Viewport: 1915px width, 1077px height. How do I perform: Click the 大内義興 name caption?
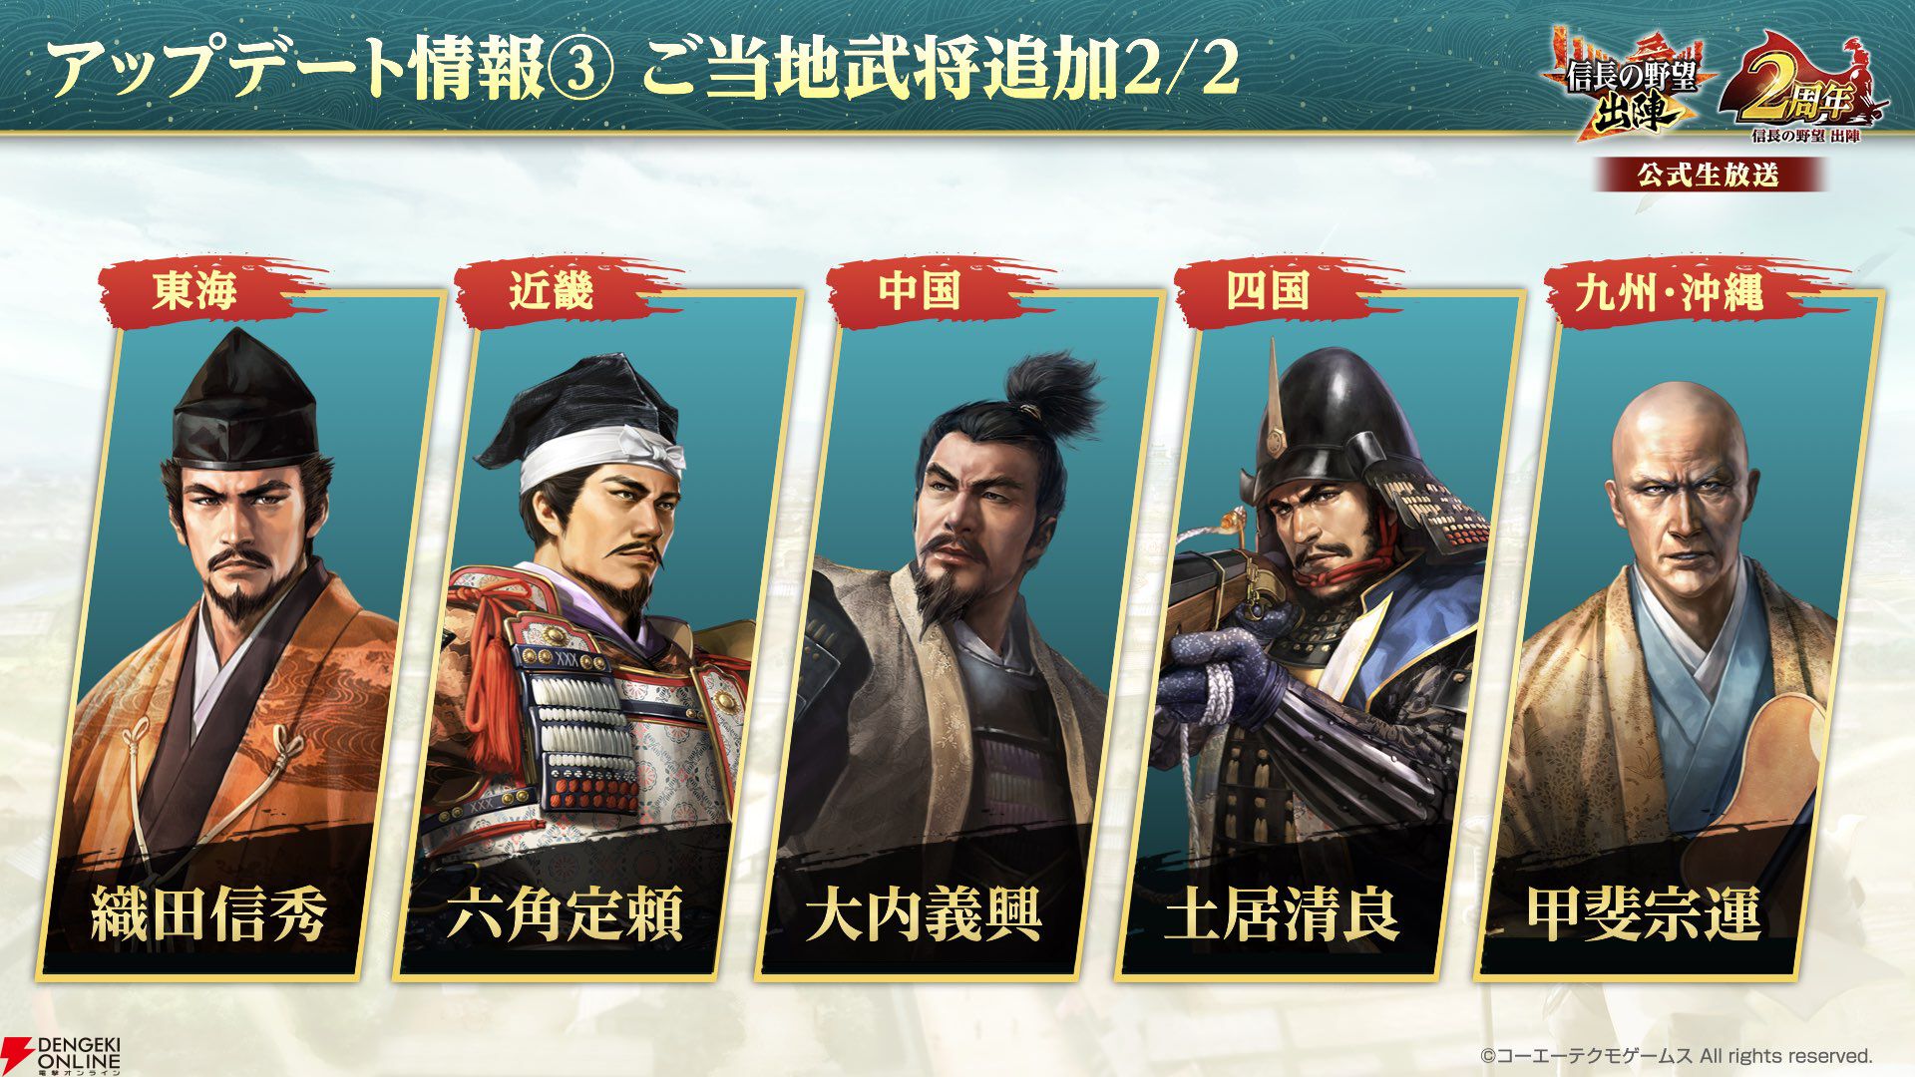click(x=924, y=914)
